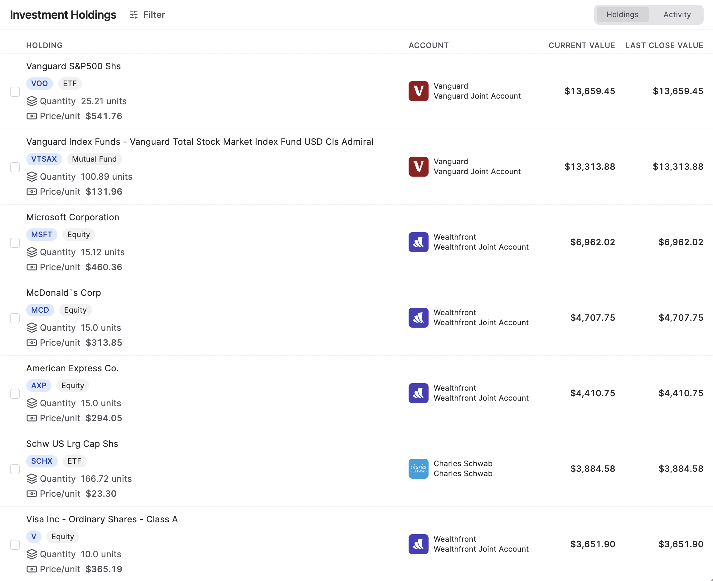The image size is (713, 581).
Task: Open Visa Inc - Ordinary Shares title
Action: click(102, 520)
